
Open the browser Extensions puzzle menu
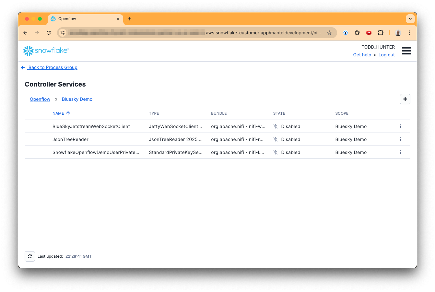(x=381, y=33)
